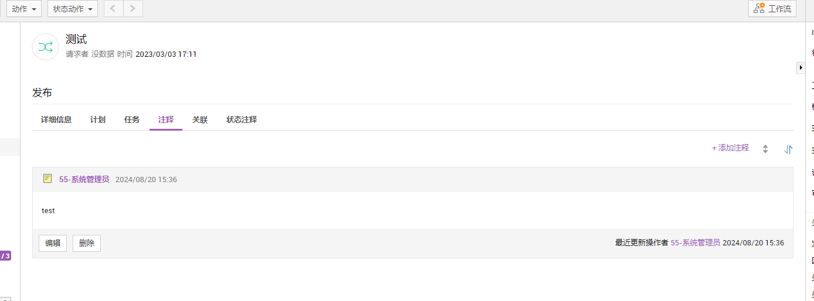
Task: Switch to the 详细信息 tab
Action: (56, 119)
